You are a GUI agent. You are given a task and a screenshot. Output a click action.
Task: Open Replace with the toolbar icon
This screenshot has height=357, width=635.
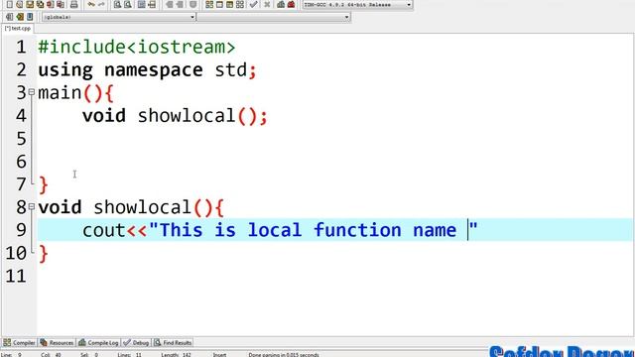tap(128, 4)
